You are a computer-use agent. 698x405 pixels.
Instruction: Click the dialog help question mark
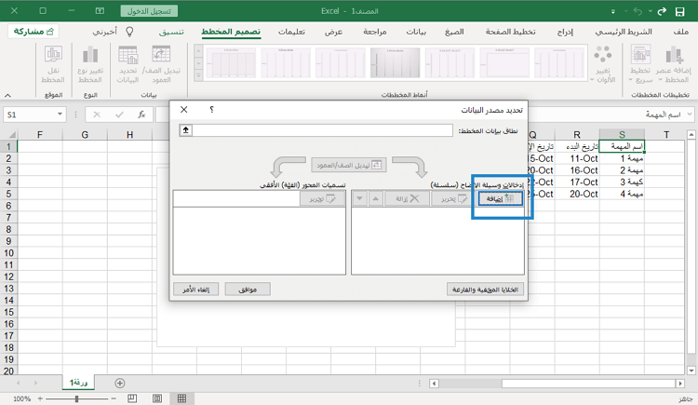[211, 110]
